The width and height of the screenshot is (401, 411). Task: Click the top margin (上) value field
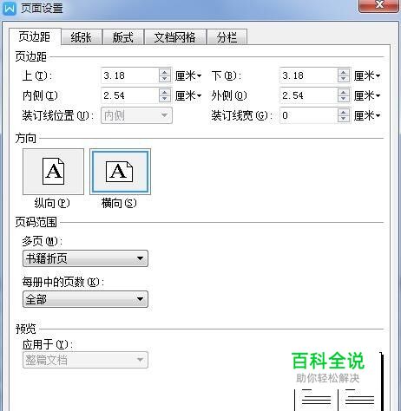130,75
